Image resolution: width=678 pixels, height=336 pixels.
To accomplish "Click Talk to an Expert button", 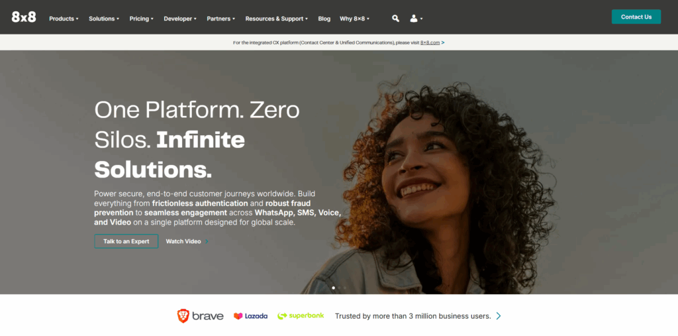I will click(126, 241).
